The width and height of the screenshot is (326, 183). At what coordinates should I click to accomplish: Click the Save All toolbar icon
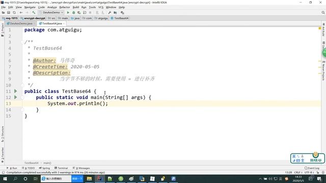[x=9, y=13]
